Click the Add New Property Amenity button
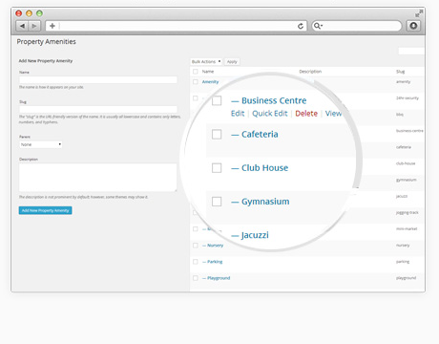 (x=45, y=210)
